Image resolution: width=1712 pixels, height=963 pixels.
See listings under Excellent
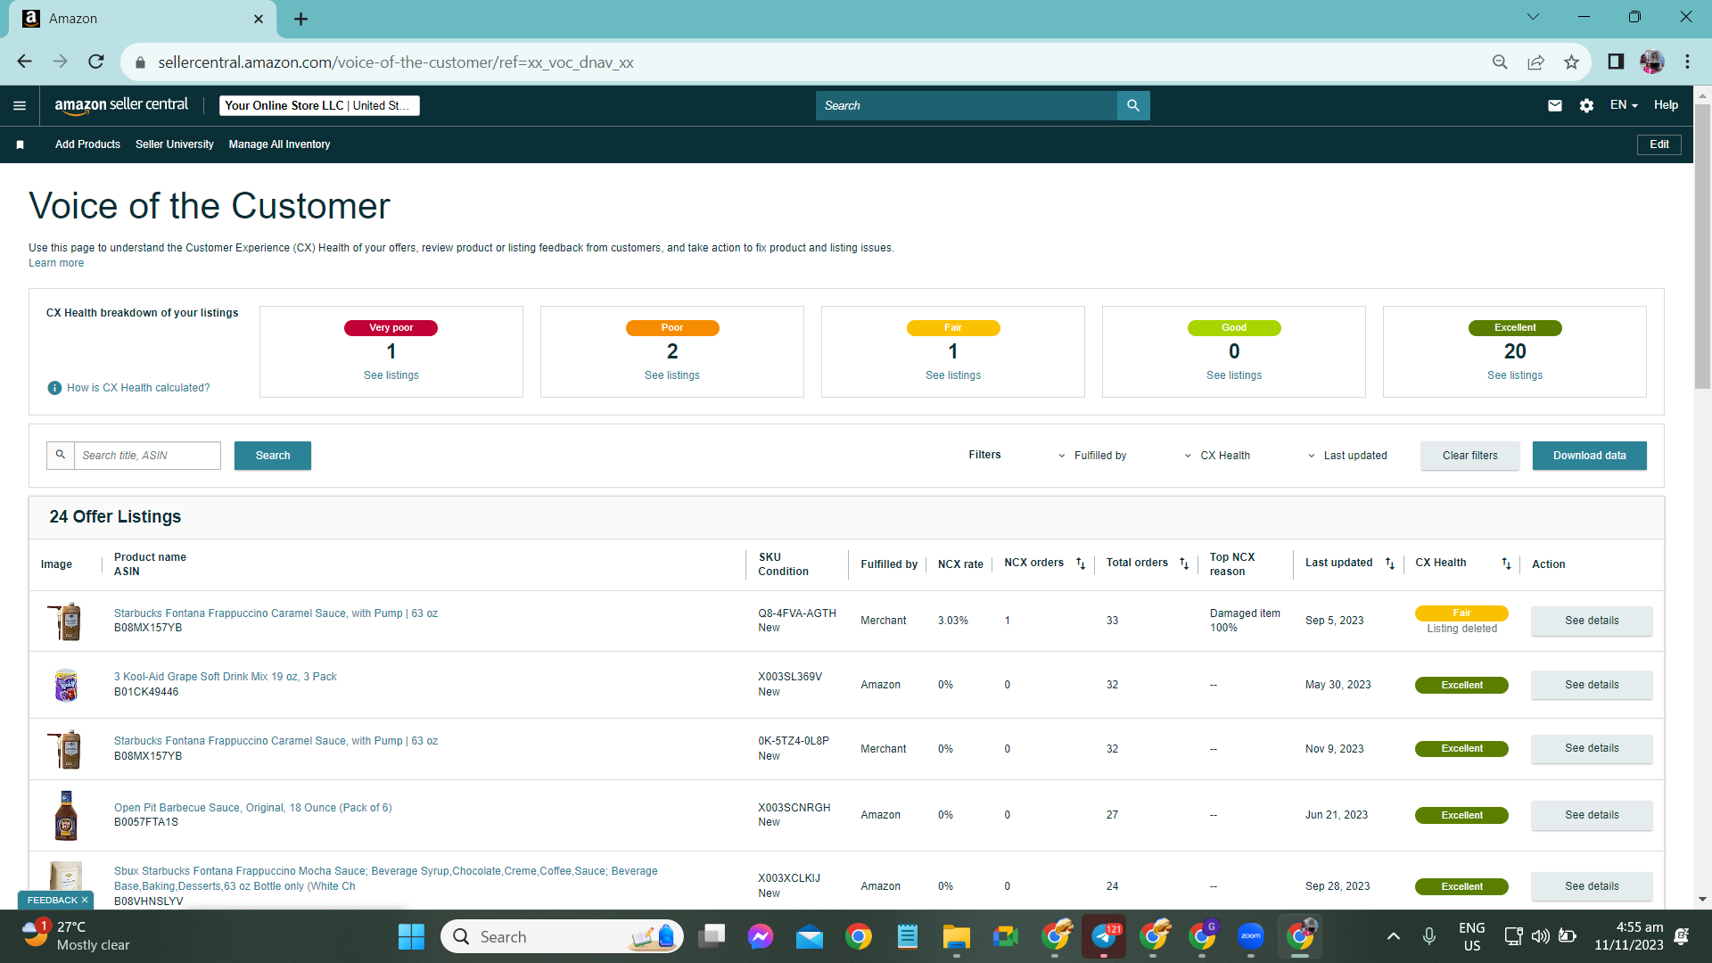coord(1515,375)
